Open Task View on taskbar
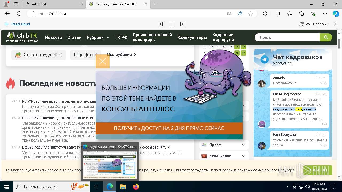 click(x=96, y=187)
